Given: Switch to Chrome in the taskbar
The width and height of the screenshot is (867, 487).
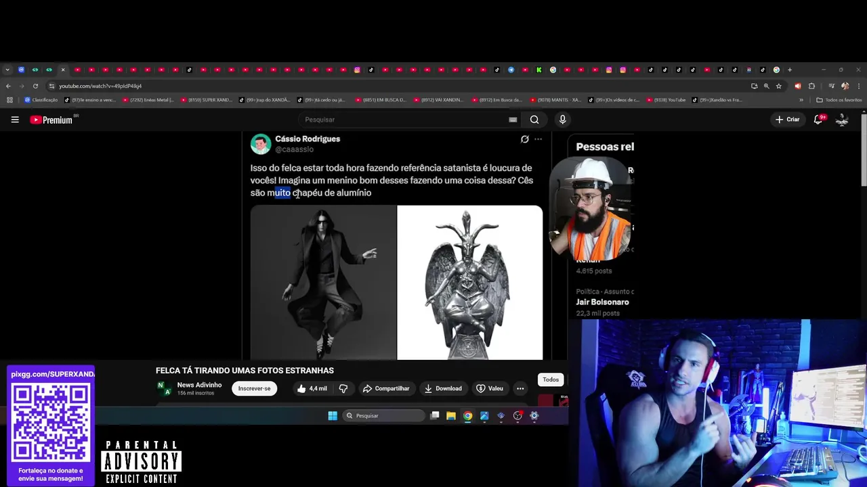Looking at the screenshot, I should [x=467, y=416].
